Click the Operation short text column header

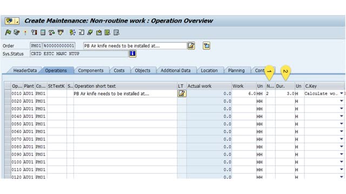pyautogui.click(x=125, y=86)
